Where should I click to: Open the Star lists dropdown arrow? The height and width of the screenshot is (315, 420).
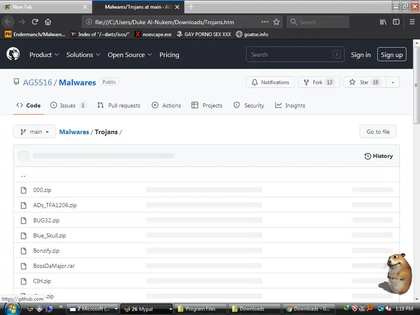point(393,82)
